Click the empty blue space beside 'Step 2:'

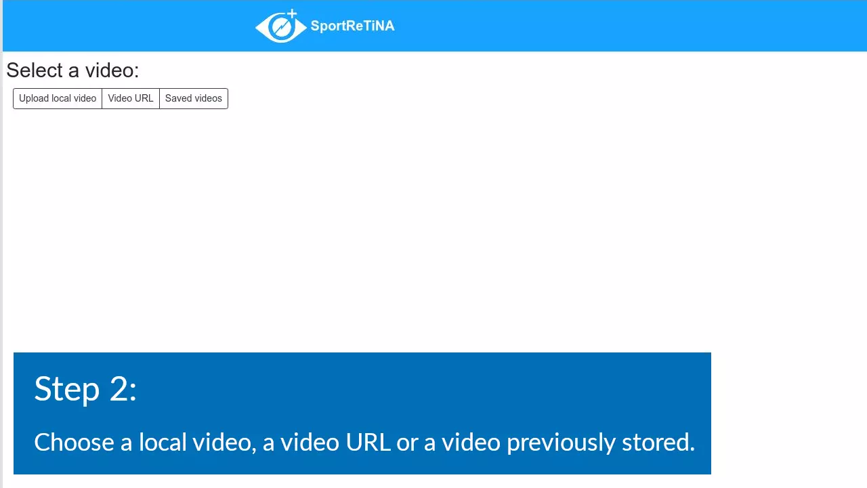click(x=420, y=389)
